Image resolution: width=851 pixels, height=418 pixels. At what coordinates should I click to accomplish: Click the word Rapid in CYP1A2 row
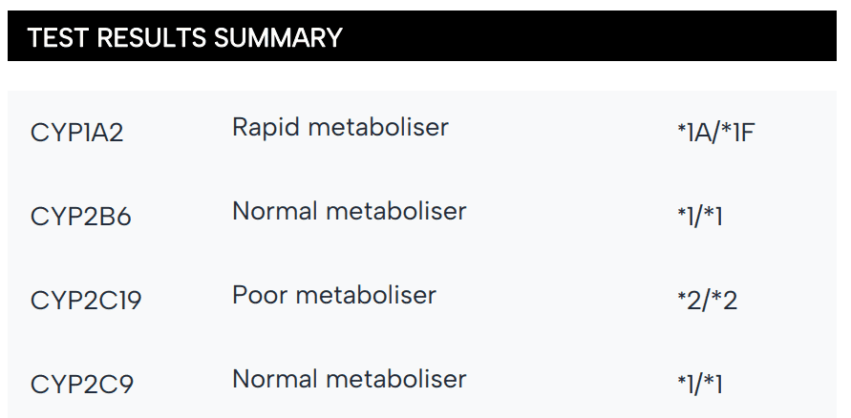point(266,128)
